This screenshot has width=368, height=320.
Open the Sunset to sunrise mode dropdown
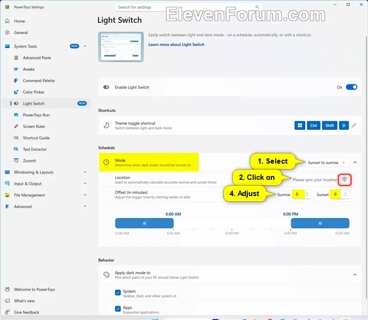click(x=326, y=163)
